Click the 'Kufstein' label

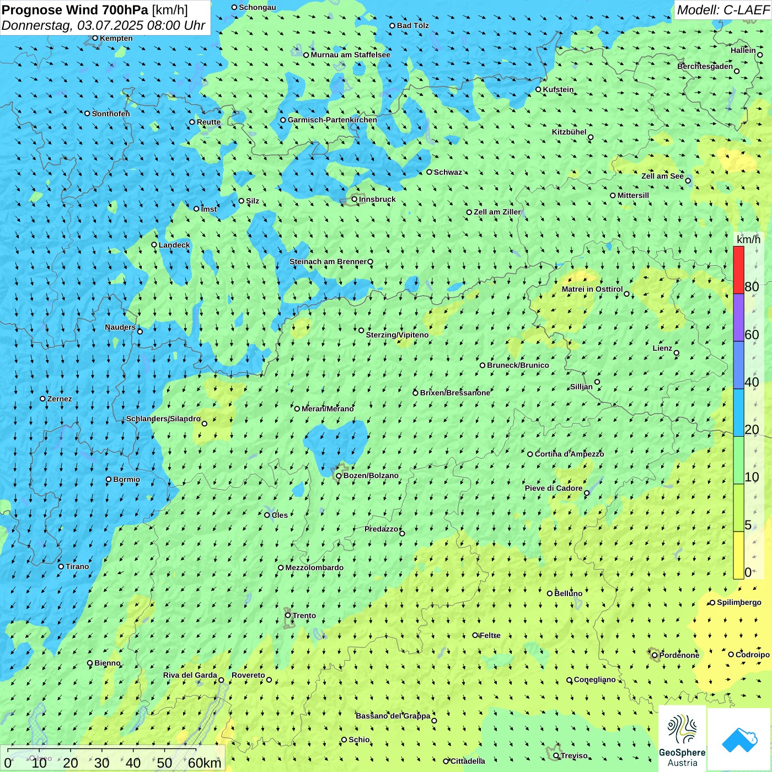pyautogui.click(x=558, y=89)
